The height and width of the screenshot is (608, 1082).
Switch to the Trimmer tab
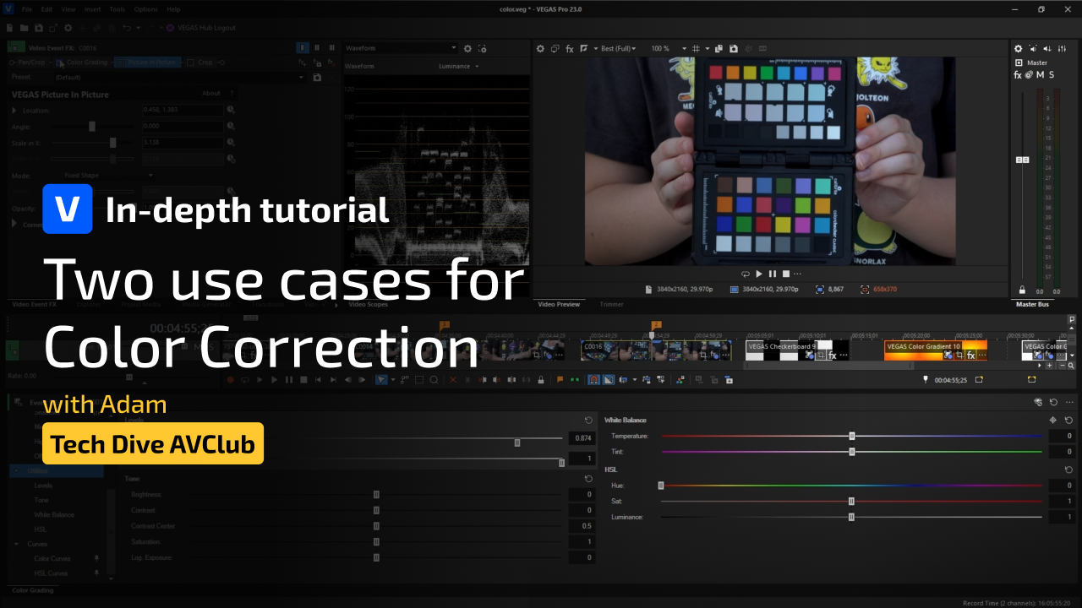[x=611, y=304]
